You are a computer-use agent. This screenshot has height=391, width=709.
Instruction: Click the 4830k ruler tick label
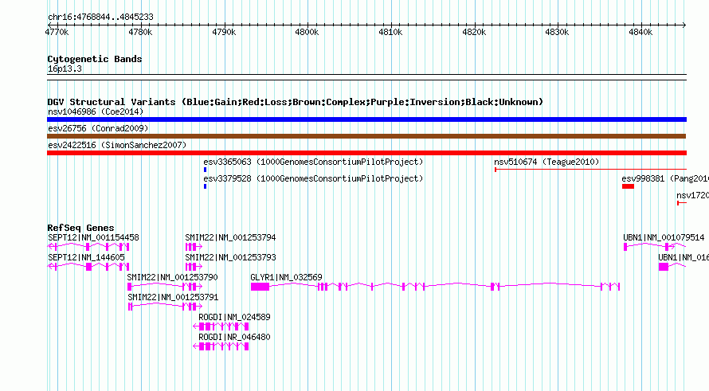coord(557,32)
